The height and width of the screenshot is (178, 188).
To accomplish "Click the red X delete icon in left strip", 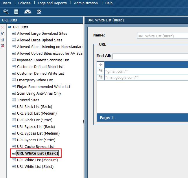I will click(x=3, y=27).
